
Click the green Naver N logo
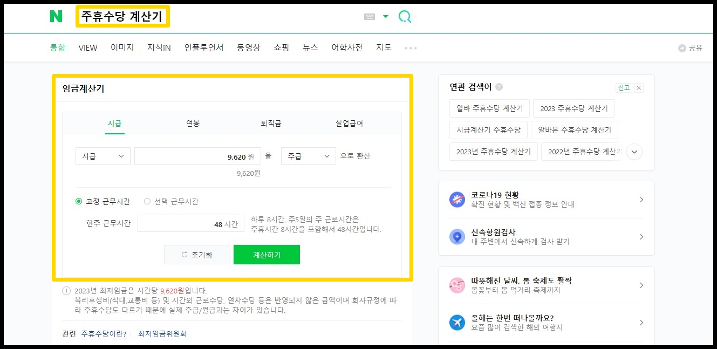pos(56,17)
